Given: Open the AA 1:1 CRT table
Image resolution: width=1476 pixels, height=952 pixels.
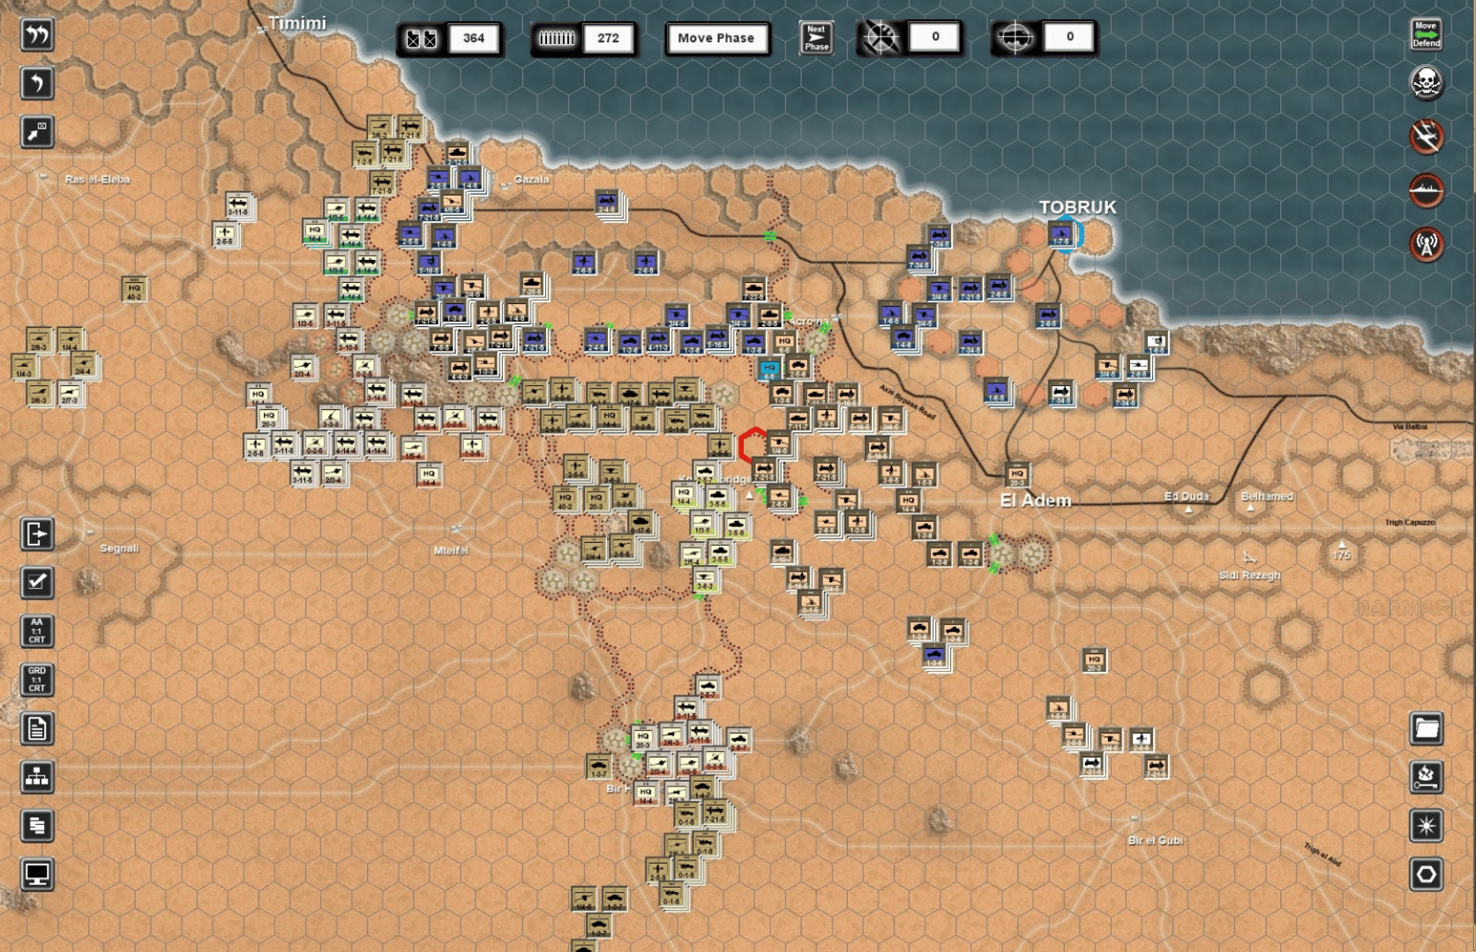Looking at the screenshot, I should pyautogui.click(x=37, y=631).
